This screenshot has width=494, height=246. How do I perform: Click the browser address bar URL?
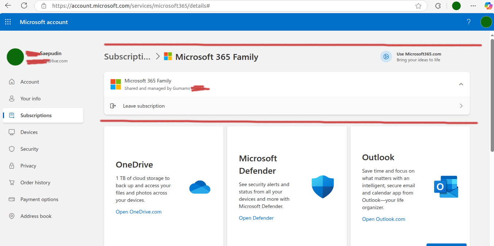[131, 6]
